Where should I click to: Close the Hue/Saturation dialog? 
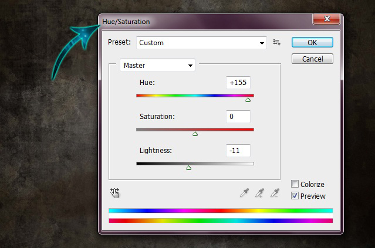(x=326, y=21)
